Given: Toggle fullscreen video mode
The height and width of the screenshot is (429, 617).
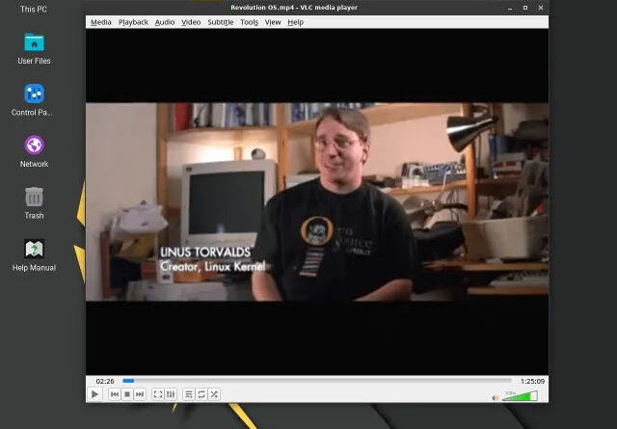Looking at the screenshot, I should (x=158, y=394).
